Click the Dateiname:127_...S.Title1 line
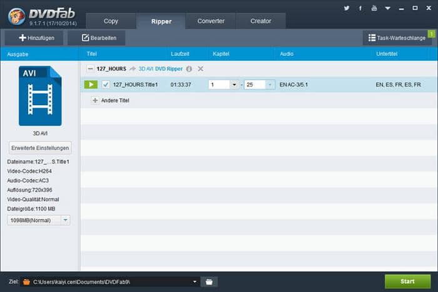438x292 pixels. 38,162
